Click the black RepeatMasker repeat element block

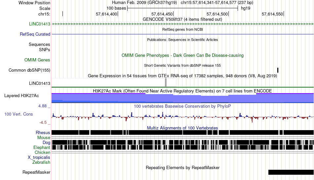click(291, 172)
